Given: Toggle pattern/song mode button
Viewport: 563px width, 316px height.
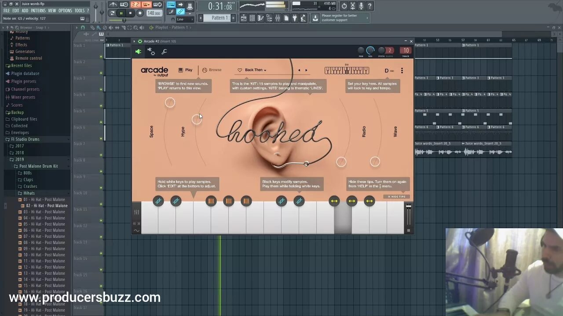Looking at the screenshot, I should (112, 13).
